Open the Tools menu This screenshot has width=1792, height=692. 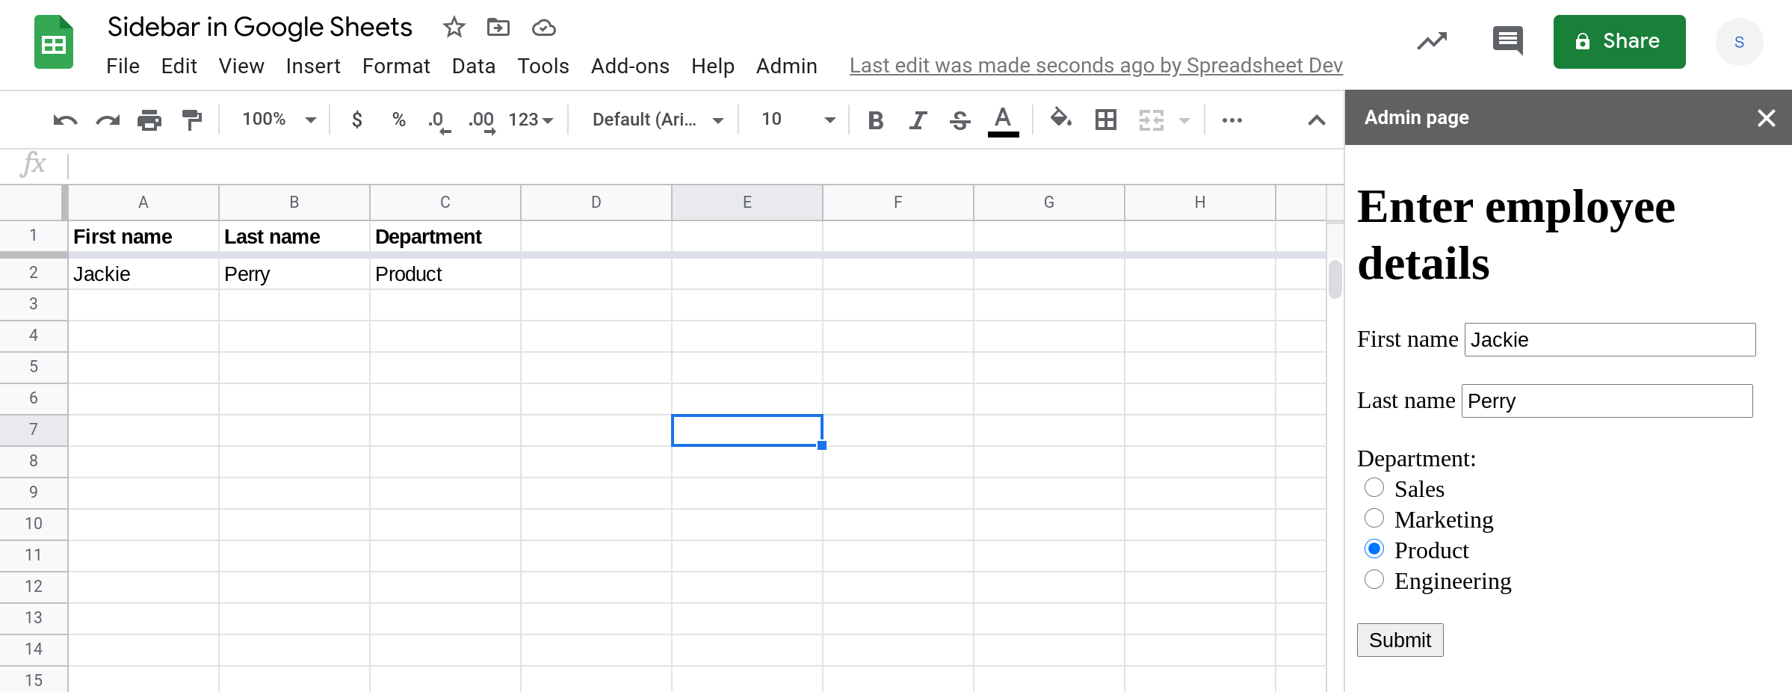(543, 67)
